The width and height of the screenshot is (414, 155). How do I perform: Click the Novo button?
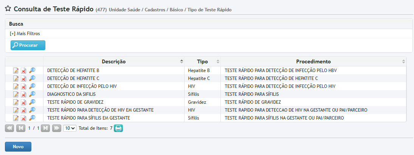click(18, 147)
